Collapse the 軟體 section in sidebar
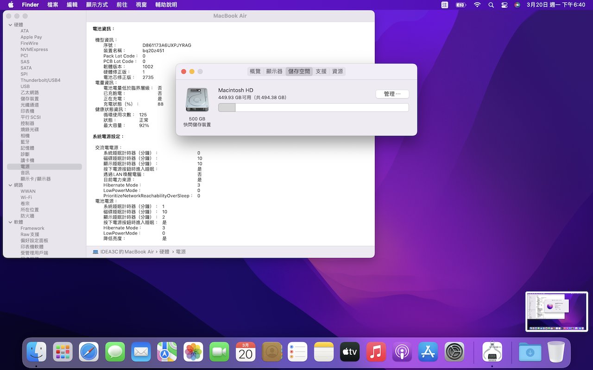 point(10,222)
